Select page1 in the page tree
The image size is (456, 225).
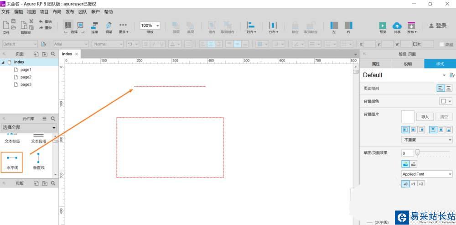[x=26, y=70]
